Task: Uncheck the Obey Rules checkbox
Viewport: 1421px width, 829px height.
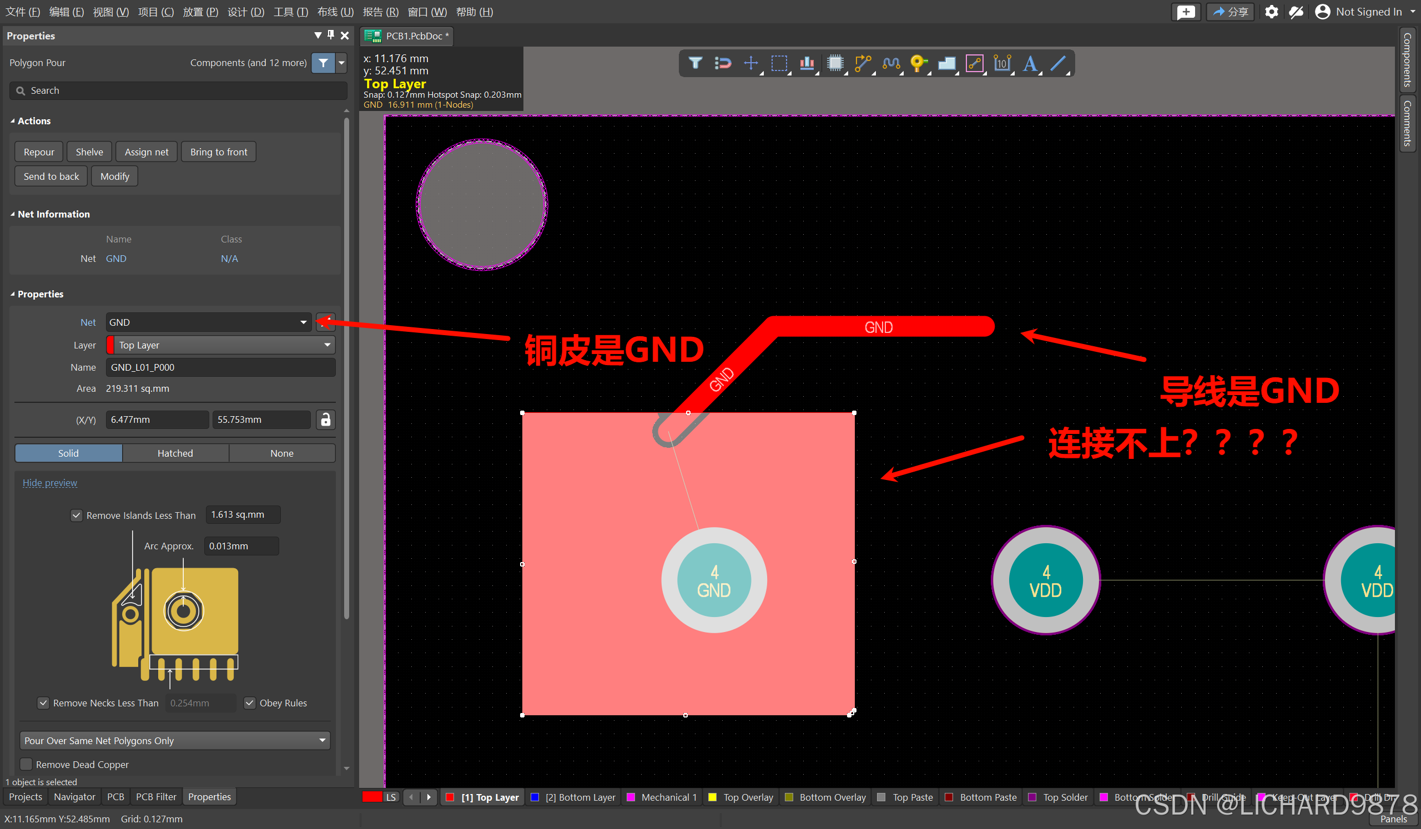Action: 250,702
